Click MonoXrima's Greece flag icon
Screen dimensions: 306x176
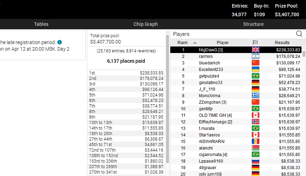(255, 95)
